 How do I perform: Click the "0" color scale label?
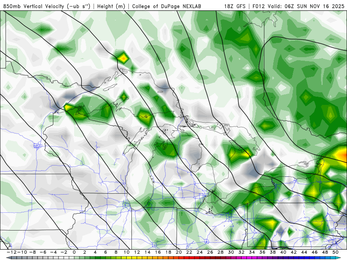(x=74, y=252)
